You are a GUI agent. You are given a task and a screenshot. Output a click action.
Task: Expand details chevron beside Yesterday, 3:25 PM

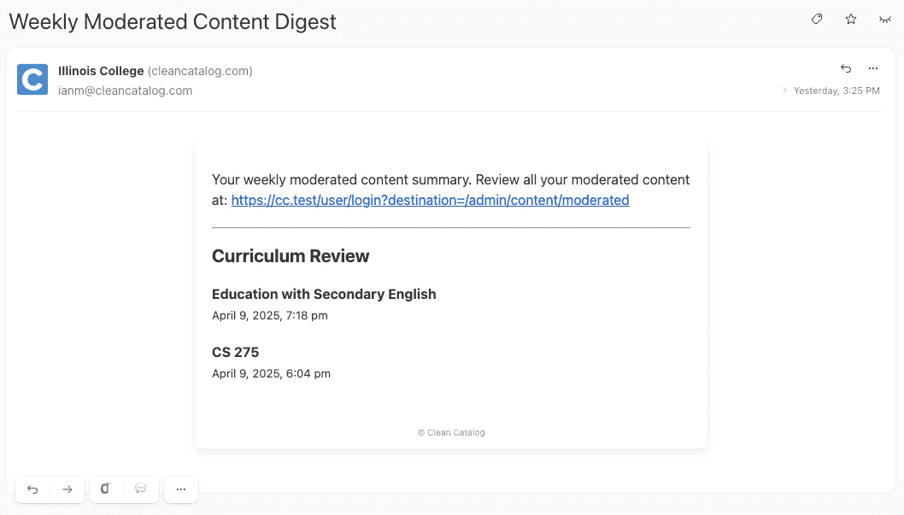click(785, 91)
